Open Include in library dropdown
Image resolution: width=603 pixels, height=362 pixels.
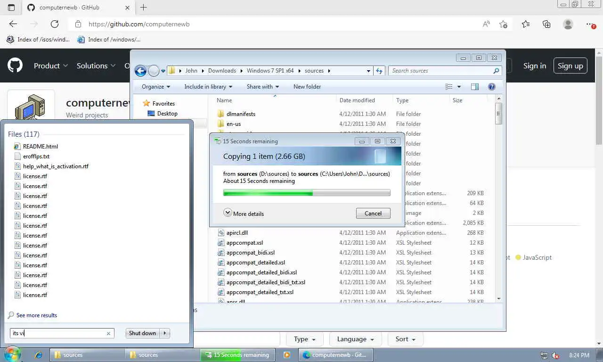(x=208, y=87)
